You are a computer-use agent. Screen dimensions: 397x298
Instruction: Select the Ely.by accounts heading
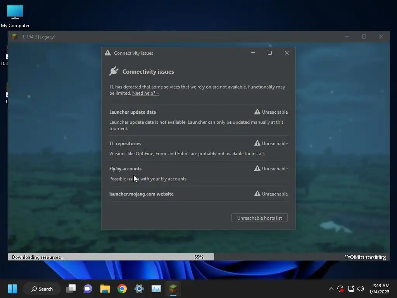pos(125,169)
